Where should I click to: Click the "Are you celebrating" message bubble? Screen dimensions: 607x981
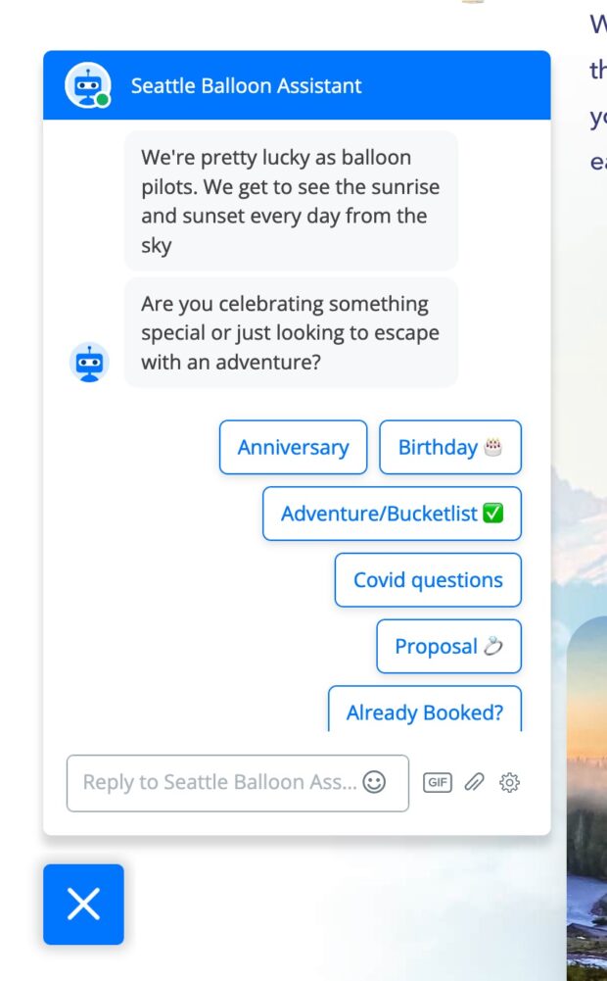point(291,332)
